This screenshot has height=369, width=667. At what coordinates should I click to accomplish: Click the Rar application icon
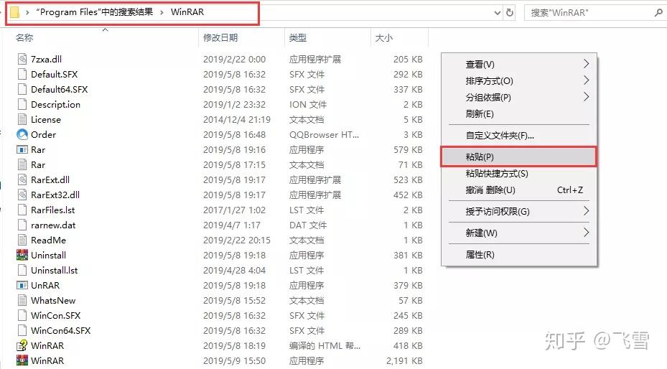click(22, 149)
